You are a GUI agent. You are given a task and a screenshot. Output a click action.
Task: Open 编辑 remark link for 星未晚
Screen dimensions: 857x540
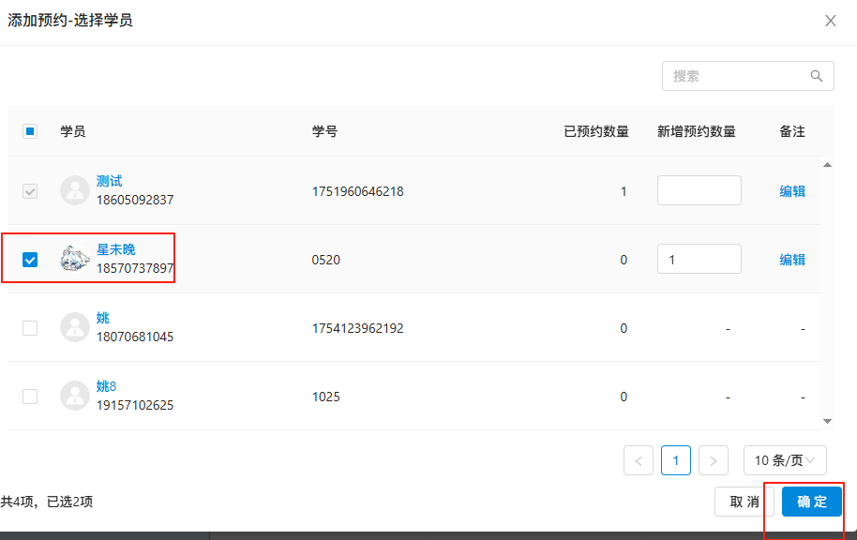click(792, 260)
